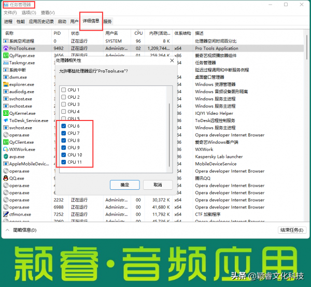This screenshot has width=311, height=287.
Task: Click the QyPlayer.exe process icon
Action: 6,55
